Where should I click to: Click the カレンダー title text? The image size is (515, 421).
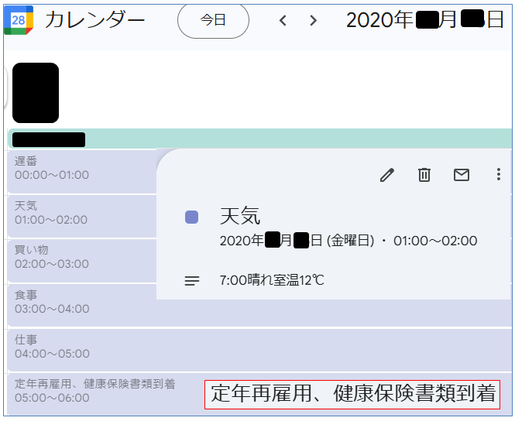94,20
